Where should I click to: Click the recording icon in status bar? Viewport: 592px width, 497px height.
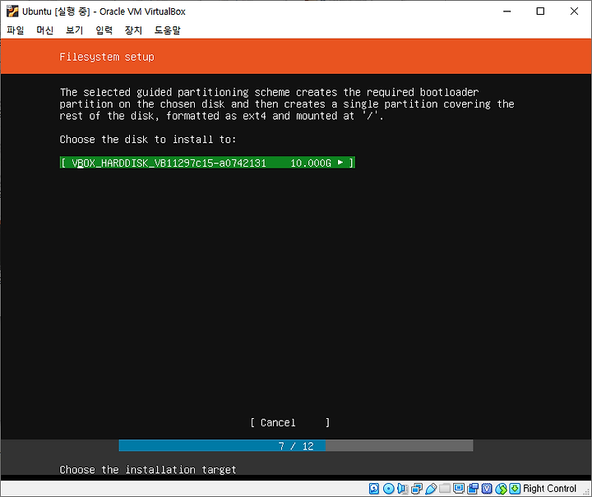473,488
